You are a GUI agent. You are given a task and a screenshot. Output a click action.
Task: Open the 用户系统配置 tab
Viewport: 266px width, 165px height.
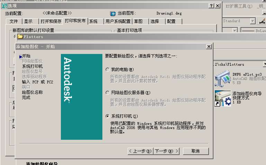(x=118, y=21)
